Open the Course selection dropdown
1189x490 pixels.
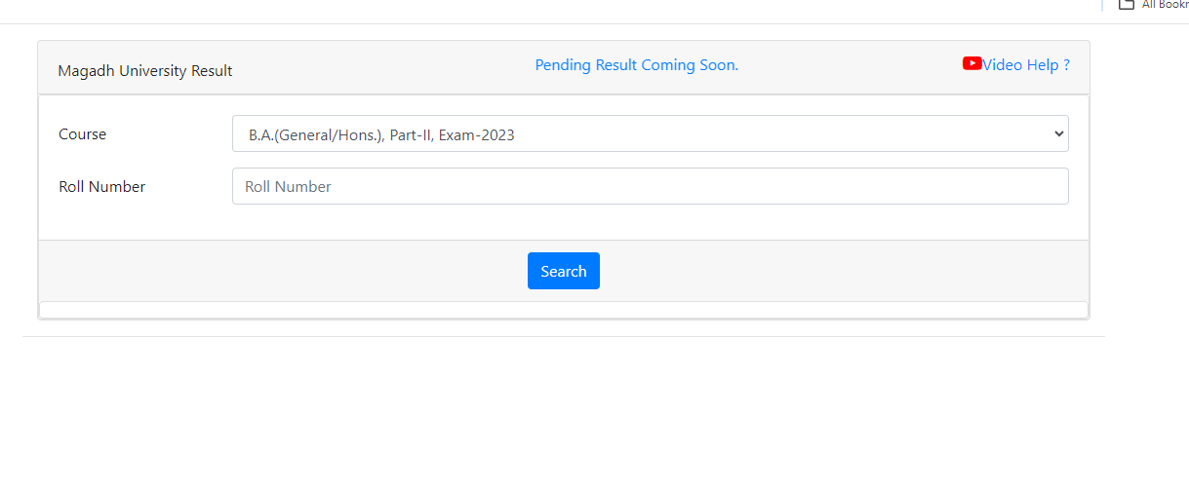(650, 134)
